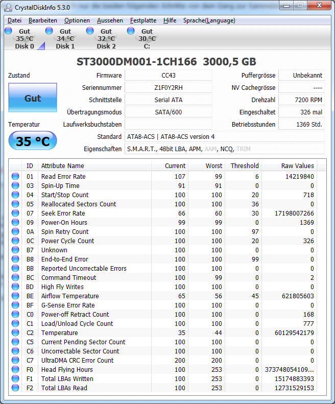Screen dimensions: 335x404
Task: Click the serial number field Z1F0Y2RH
Action: point(169,88)
